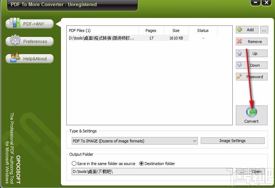The image size is (275, 188).
Task: Open the Help&About section
Action: (29, 58)
